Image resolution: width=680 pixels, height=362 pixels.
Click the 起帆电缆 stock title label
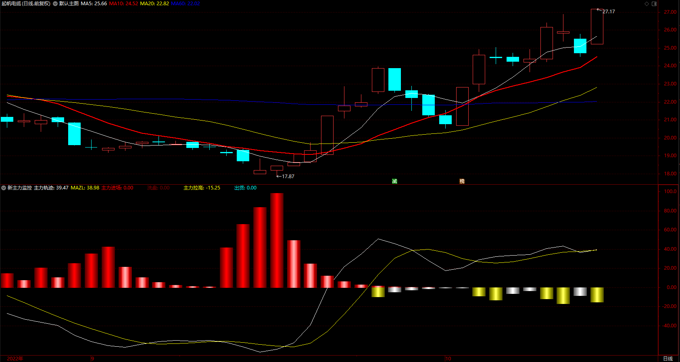pyautogui.click(x=26, y=4)
